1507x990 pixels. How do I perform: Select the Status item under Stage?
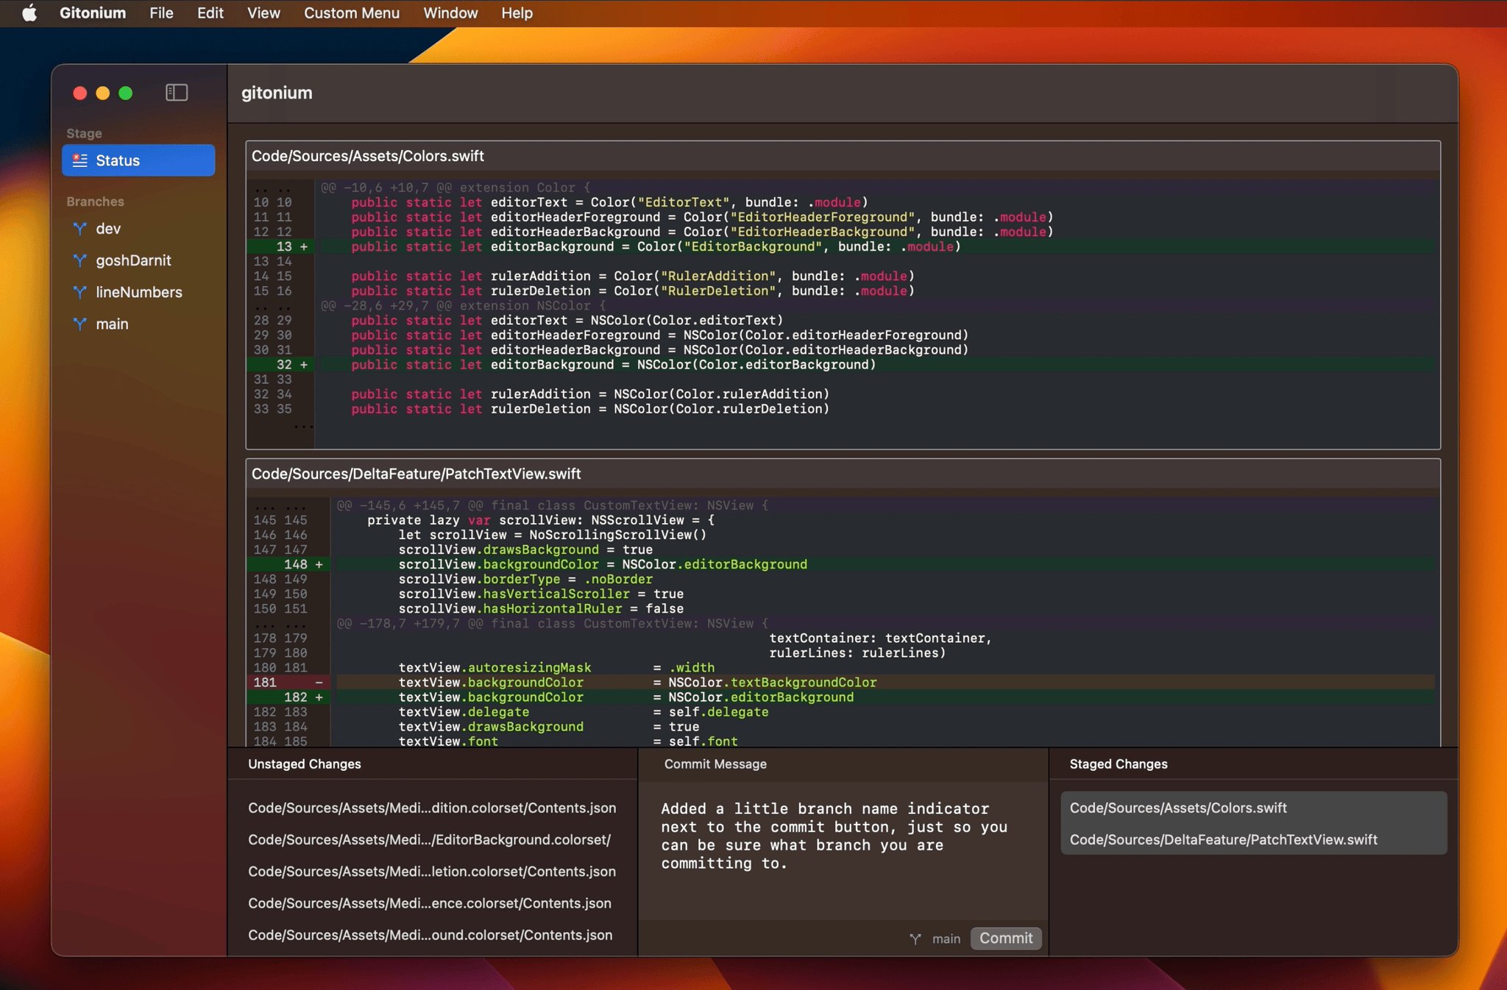138,160
